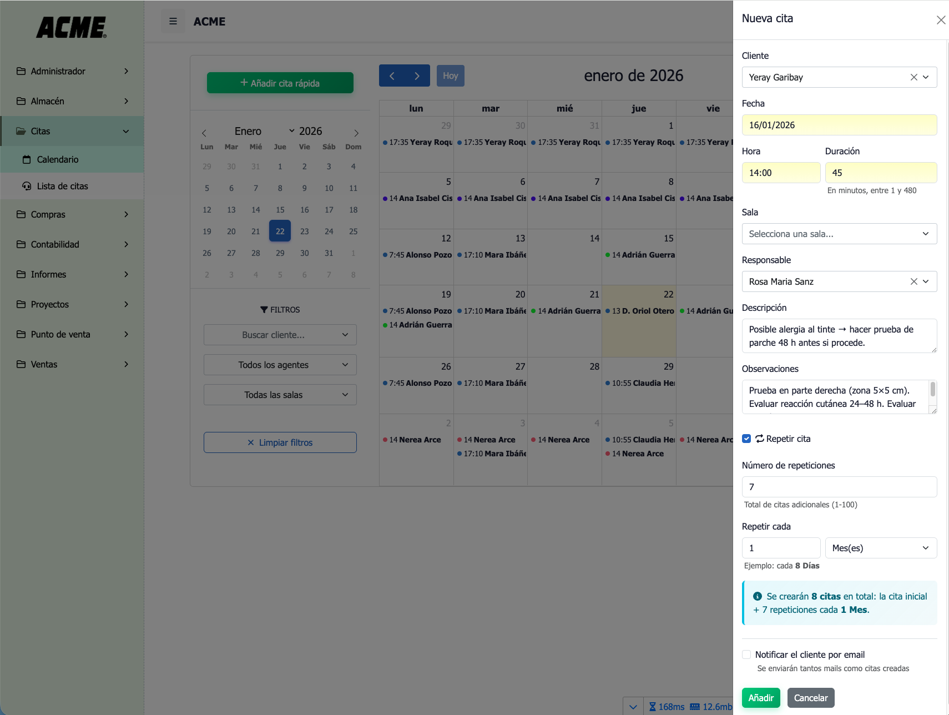Click mini calendar next month arrow
Screen dimensions: 949x715
pyautogui.click(x=356, y=133)
